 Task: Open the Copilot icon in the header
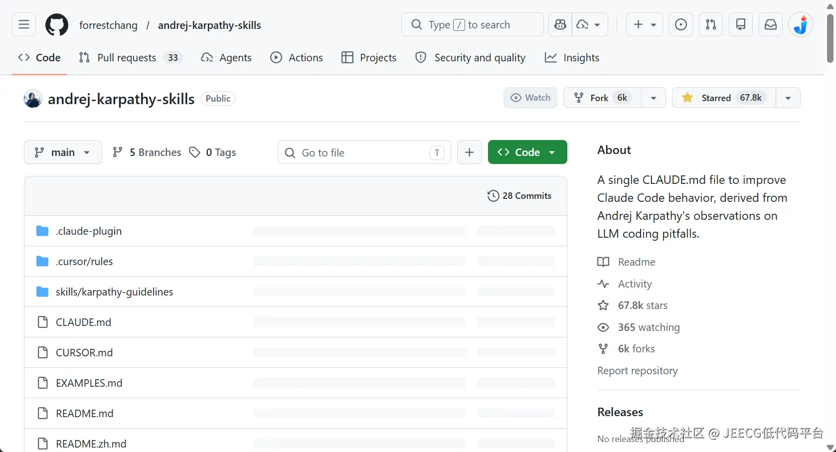pos(559,24)
